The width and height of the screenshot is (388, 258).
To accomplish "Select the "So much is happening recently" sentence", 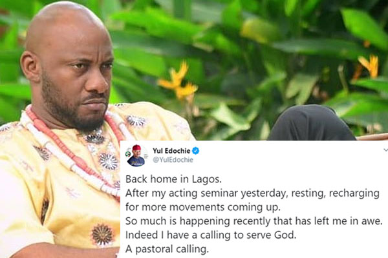I will (x=254, y=221).
